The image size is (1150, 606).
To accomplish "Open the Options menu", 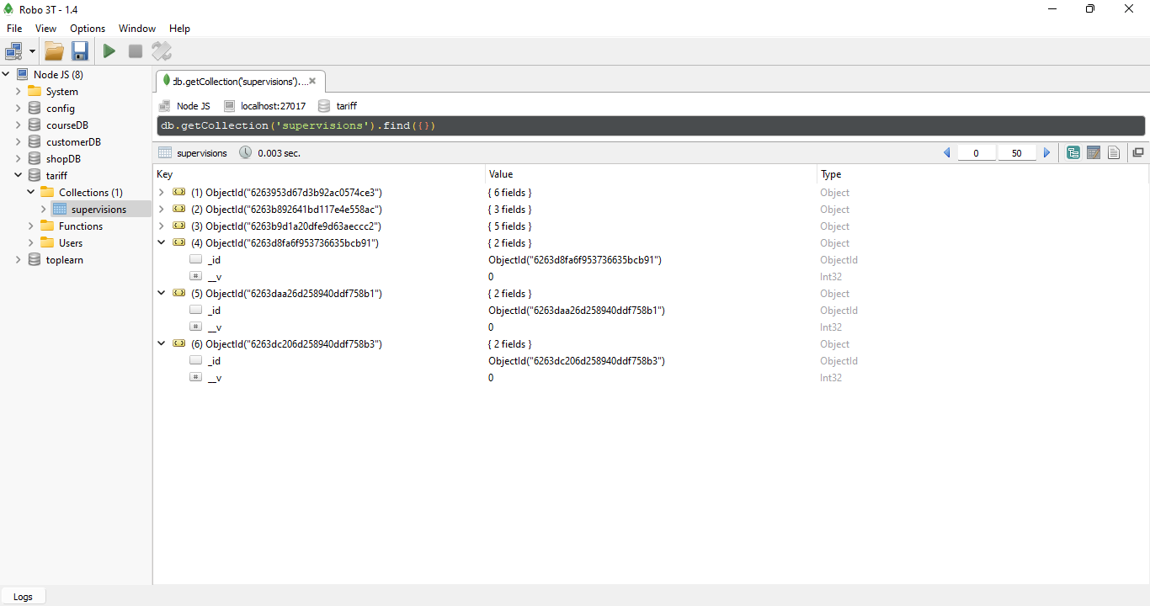I will coord(88,29).
